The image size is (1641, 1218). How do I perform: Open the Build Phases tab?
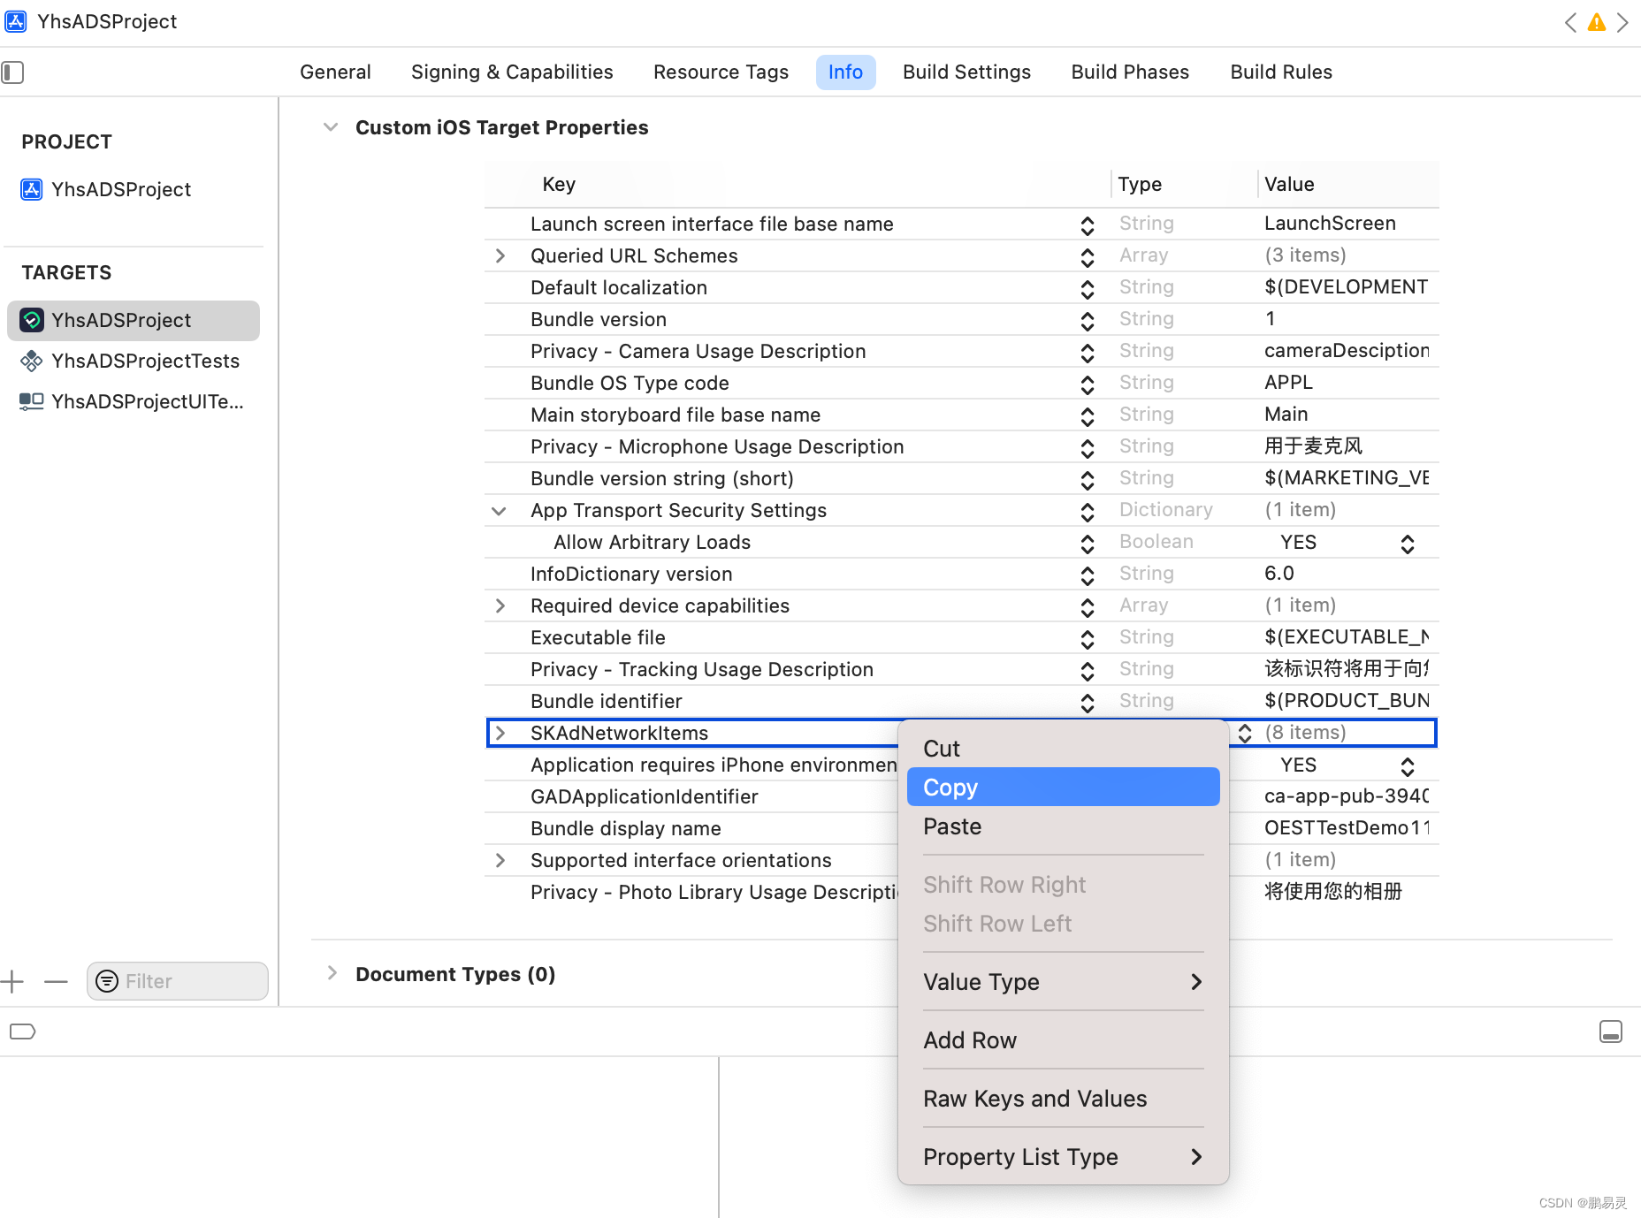(x=1130, y=72)
